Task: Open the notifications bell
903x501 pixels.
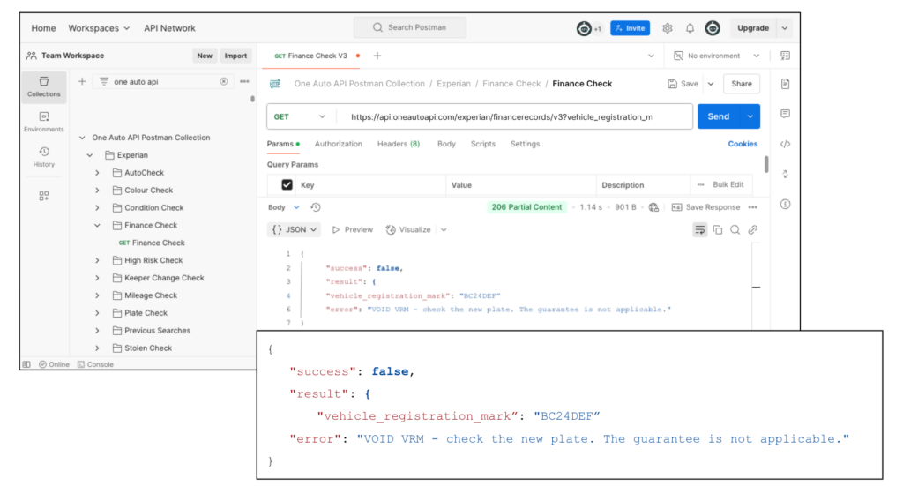Action: click(x=690, y=27)
